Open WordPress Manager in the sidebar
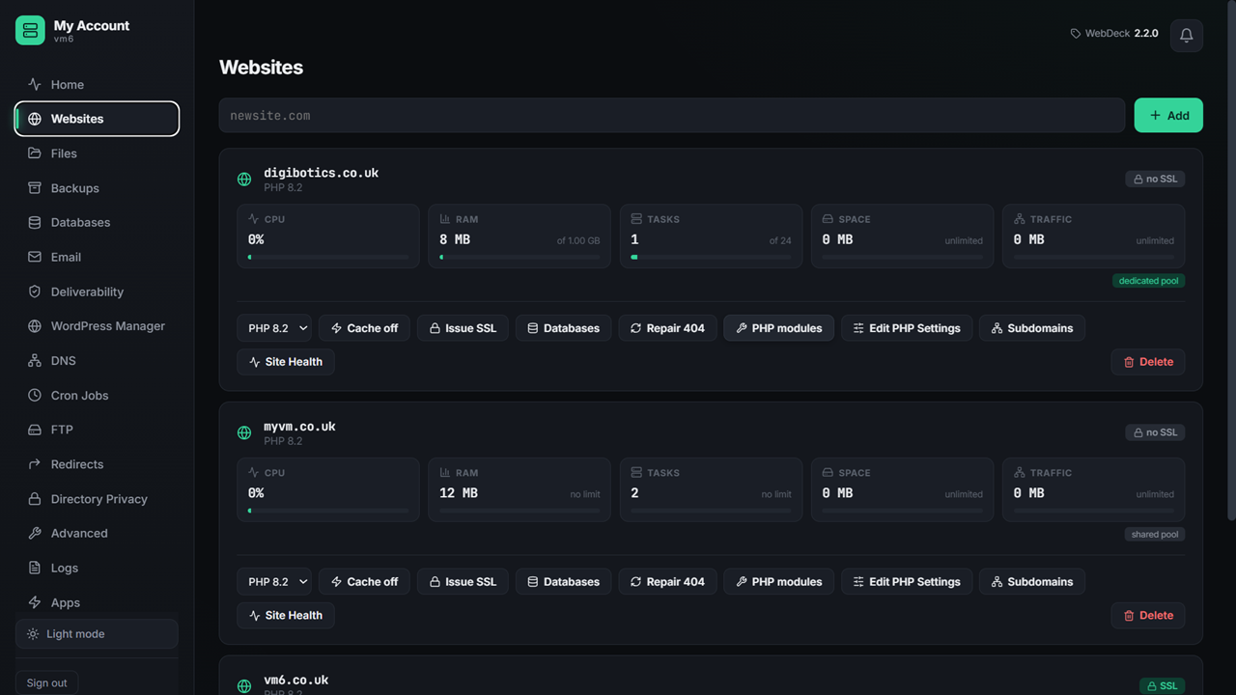This screenshot has width=1236, height=695. (x=97, y=326)
